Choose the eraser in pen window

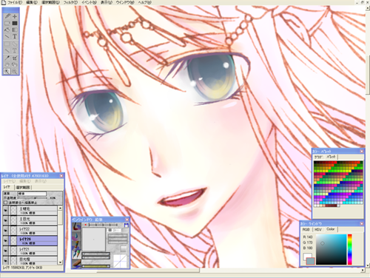[76, 263]
